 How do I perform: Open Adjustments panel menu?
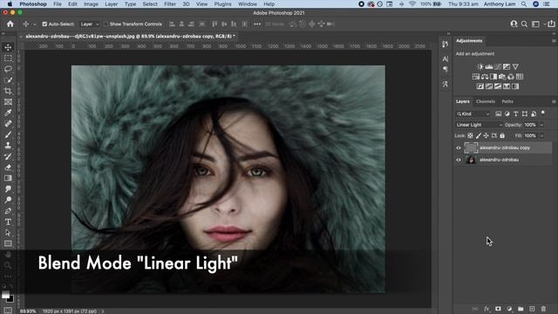554,41
